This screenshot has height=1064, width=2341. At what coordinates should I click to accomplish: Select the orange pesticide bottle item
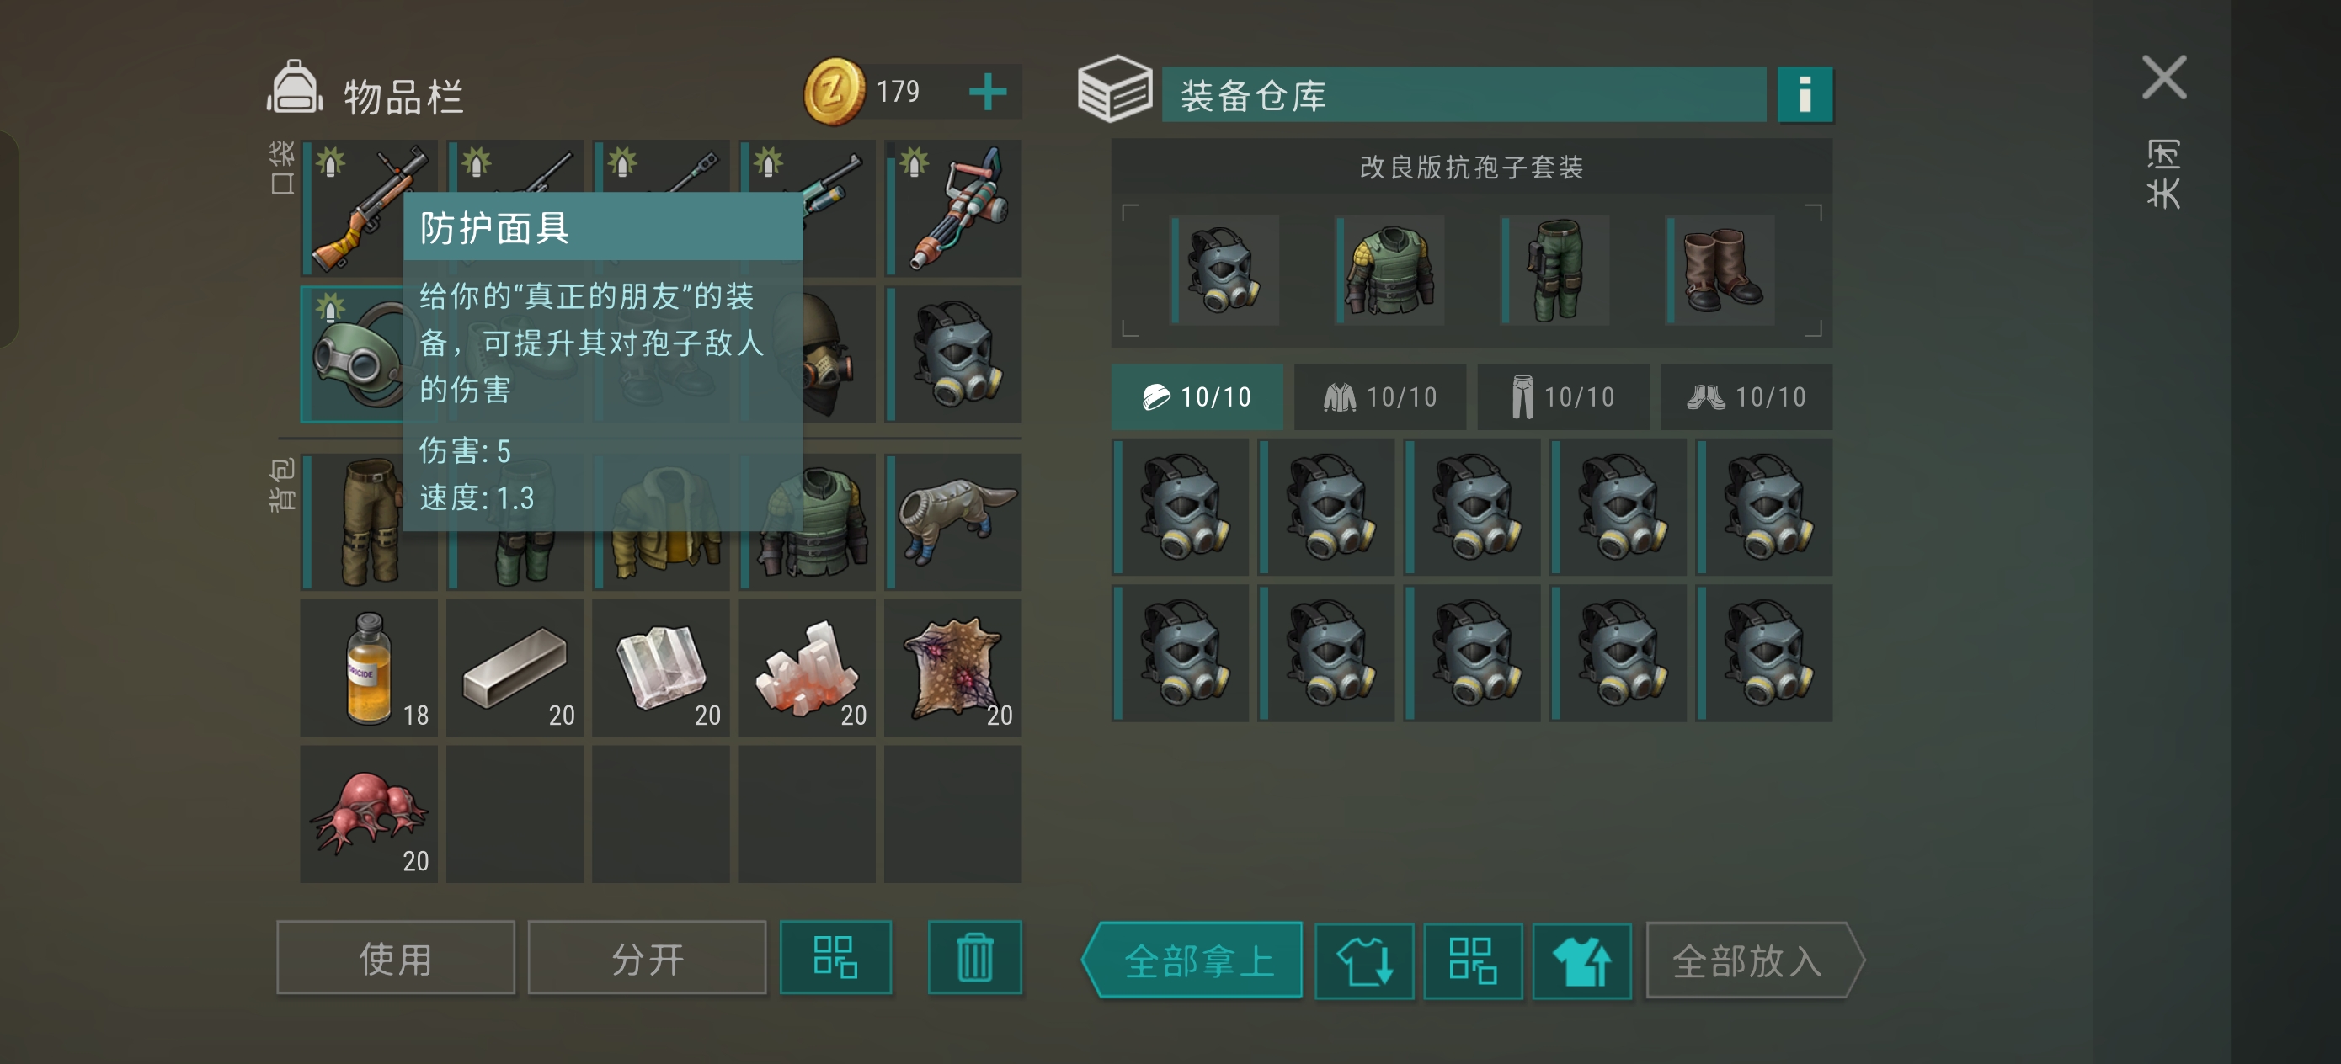coord(369,668)
